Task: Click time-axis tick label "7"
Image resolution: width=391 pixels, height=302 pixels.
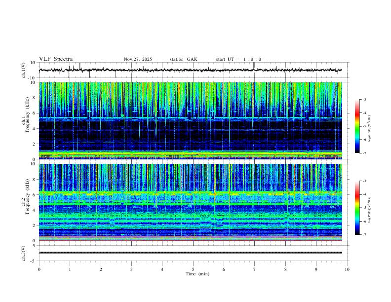Action: coord(255,269)
